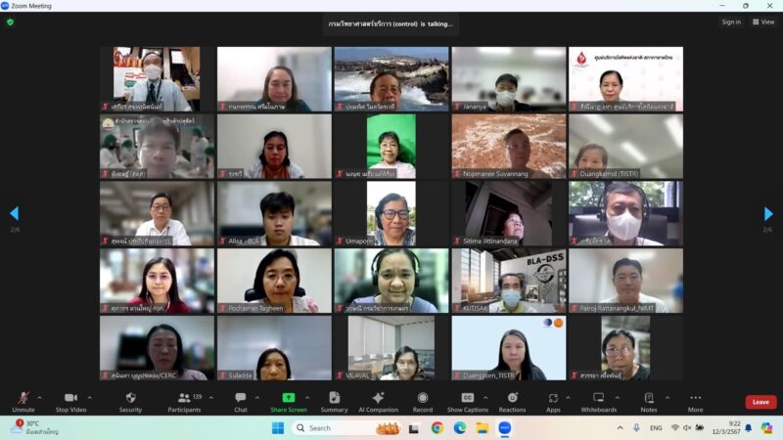Start recording the meeting
The image size is (783, 440).
423,402
